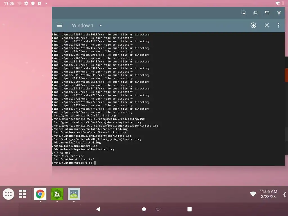This screenshot has width=288, height=216.
Task: Click the '/mnt/runtime # cd write/' command line
Action: coord(73,159)
